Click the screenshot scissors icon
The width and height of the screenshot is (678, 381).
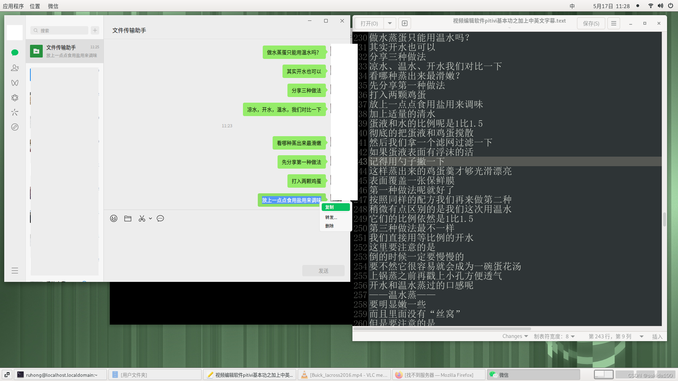click(142, 218)
